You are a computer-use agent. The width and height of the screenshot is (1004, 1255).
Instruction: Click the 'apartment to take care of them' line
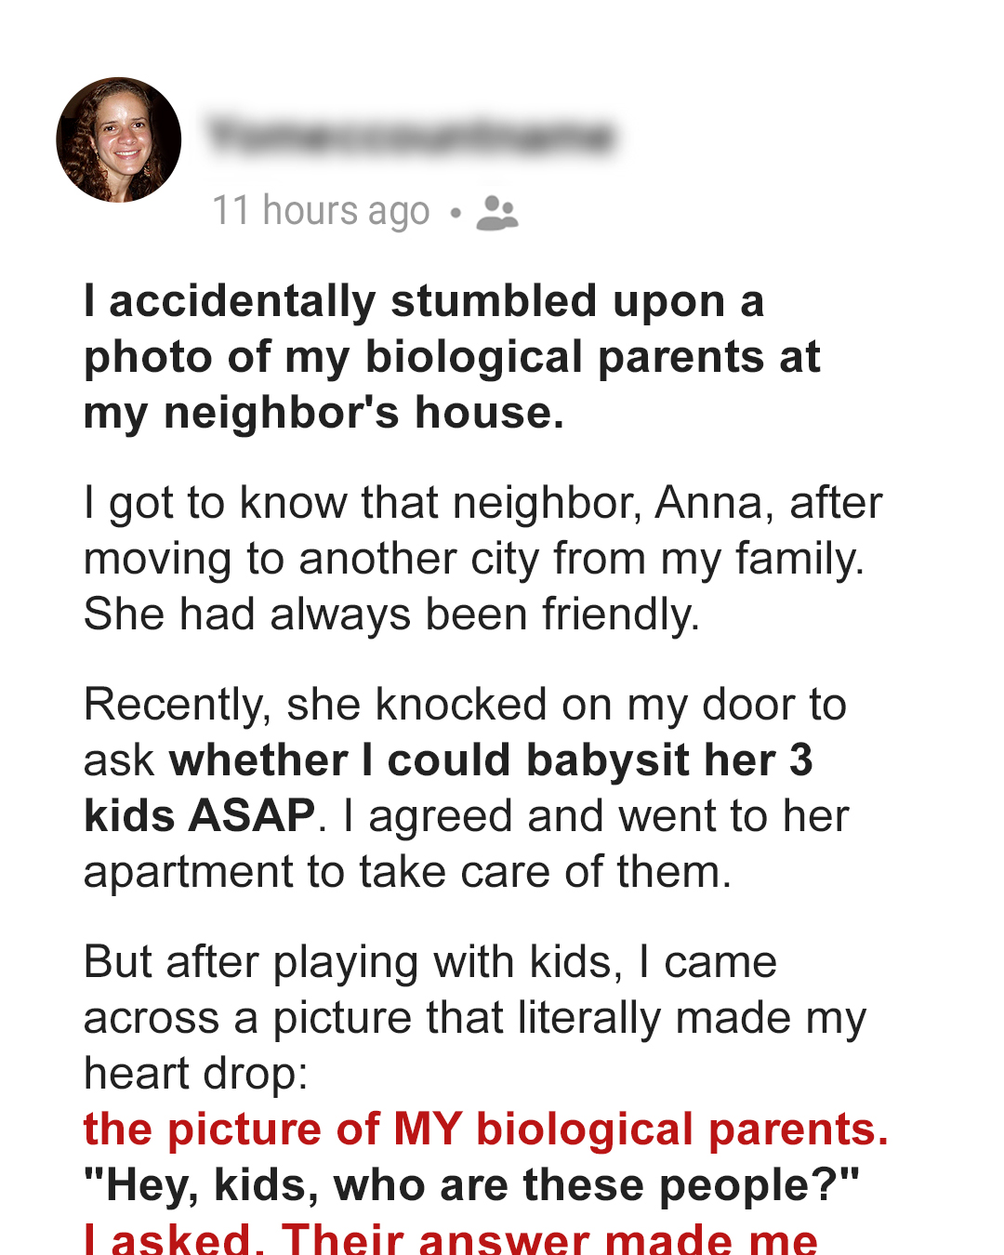click(408, 872)
